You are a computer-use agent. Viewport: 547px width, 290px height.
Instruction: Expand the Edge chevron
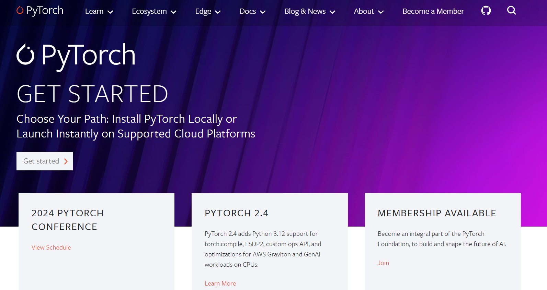218,12
